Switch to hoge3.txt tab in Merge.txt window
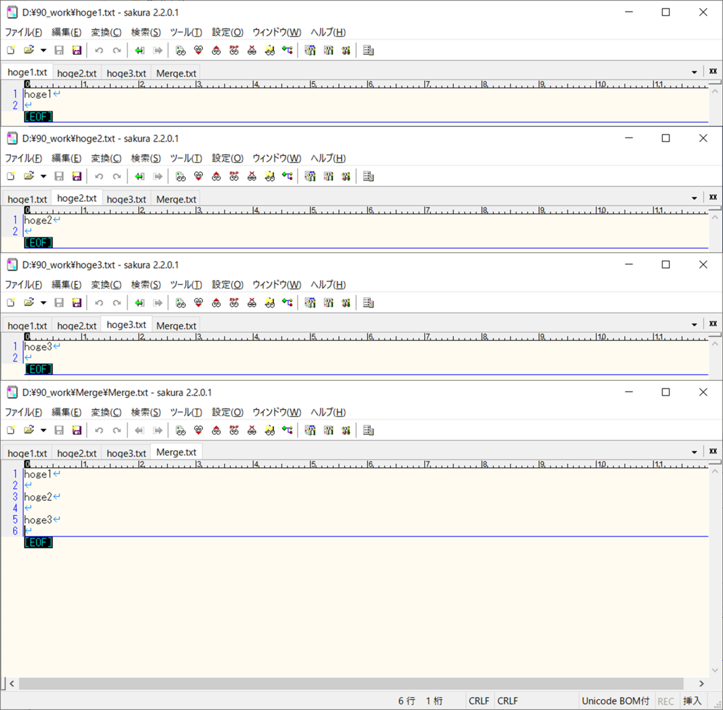Image resolution: width=723 pixels, height=710 pixels. pos(126,453)
